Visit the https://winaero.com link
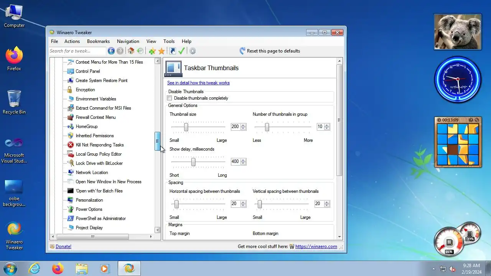This screenshot has width=491, height=276. pos(316,246)
